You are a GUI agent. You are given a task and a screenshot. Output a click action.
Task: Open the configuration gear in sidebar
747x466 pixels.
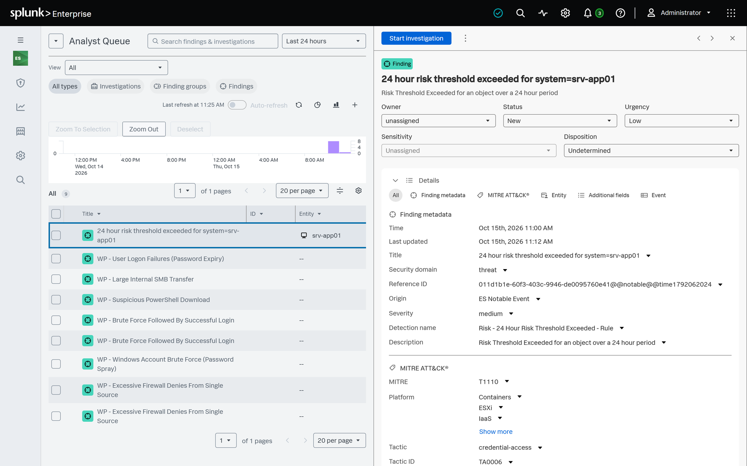[x=21, y=156]
